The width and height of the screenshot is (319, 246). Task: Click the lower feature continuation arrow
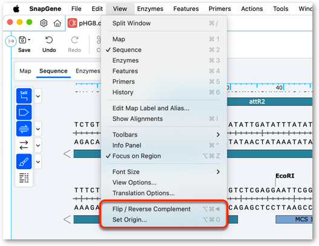pos(67,219)
